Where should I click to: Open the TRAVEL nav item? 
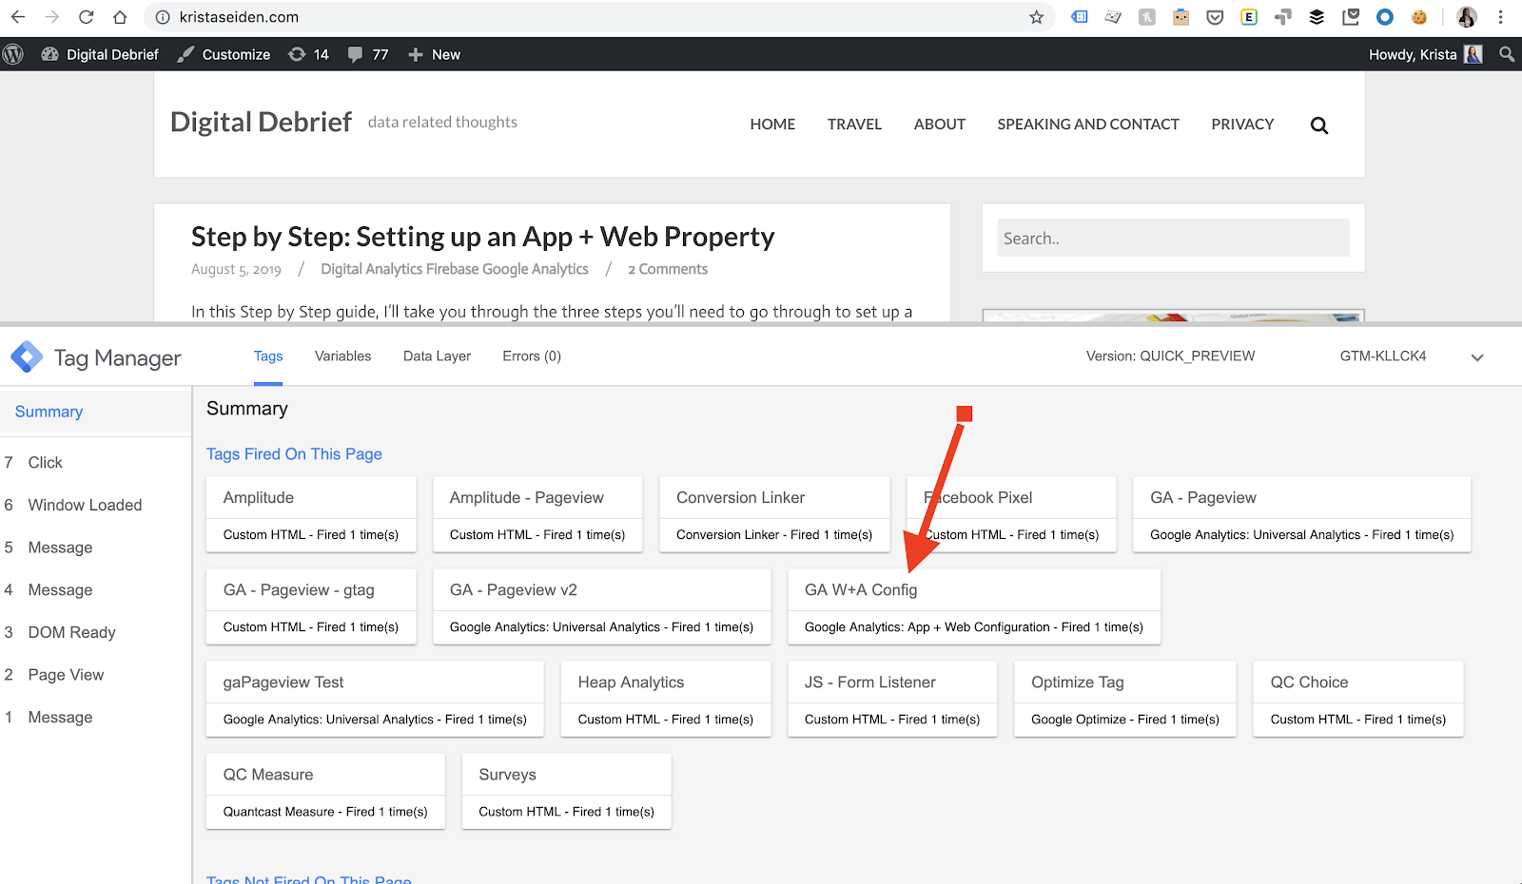[854, 125]
